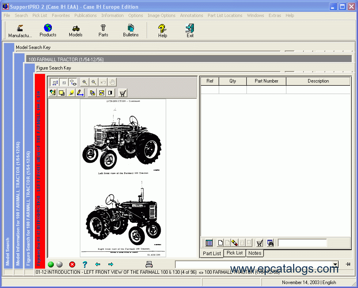This screenshot has height=288, width=358.
Task: Open the File menu
Action: (7, 15)
